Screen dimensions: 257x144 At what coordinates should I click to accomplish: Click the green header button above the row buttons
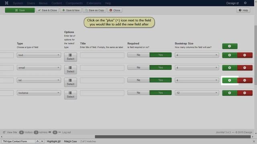(230, 46)
